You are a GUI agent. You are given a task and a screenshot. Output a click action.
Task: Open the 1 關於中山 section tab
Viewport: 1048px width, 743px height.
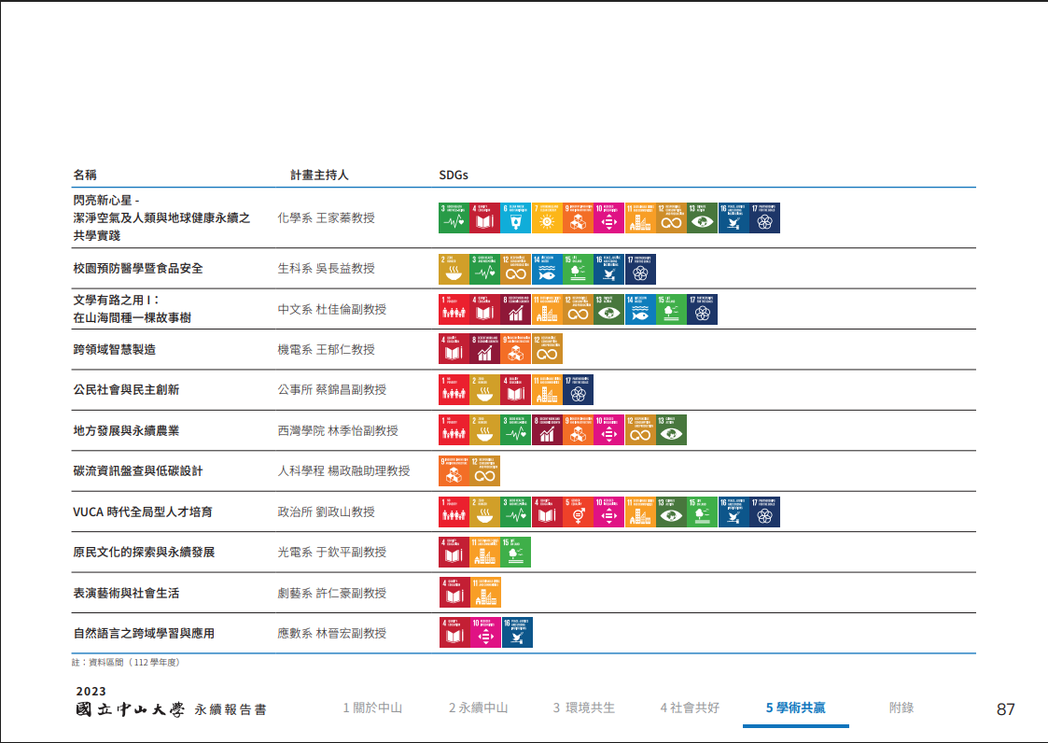click(x=372, y=708)
